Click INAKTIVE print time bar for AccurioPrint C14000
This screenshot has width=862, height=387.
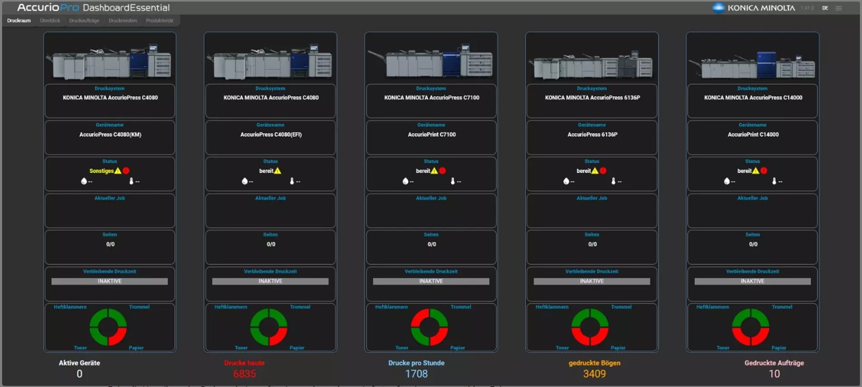pos(753,281)
